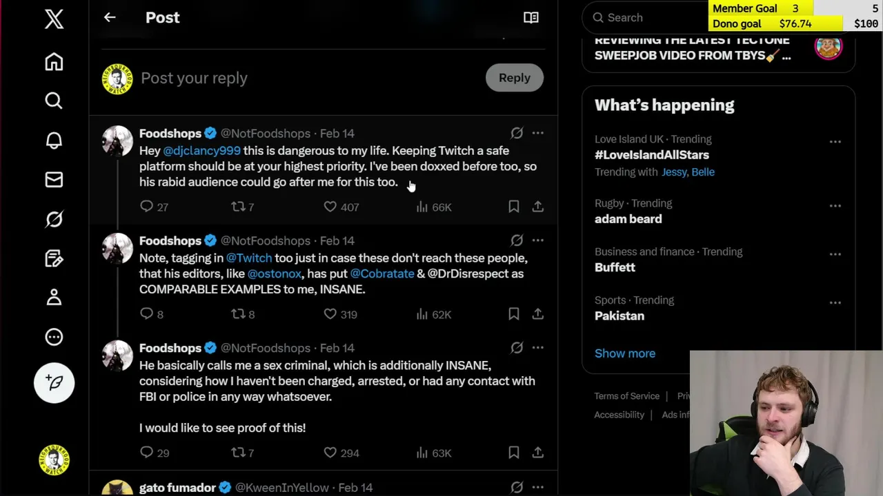Viewport: 883px width, 496px height.
Task: Select the adam beard trending topic
Action: [x=628, y=219]
